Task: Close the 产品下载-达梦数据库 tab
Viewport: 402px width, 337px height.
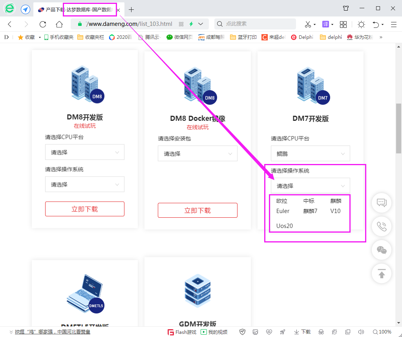Action: [x=119, y=10]
